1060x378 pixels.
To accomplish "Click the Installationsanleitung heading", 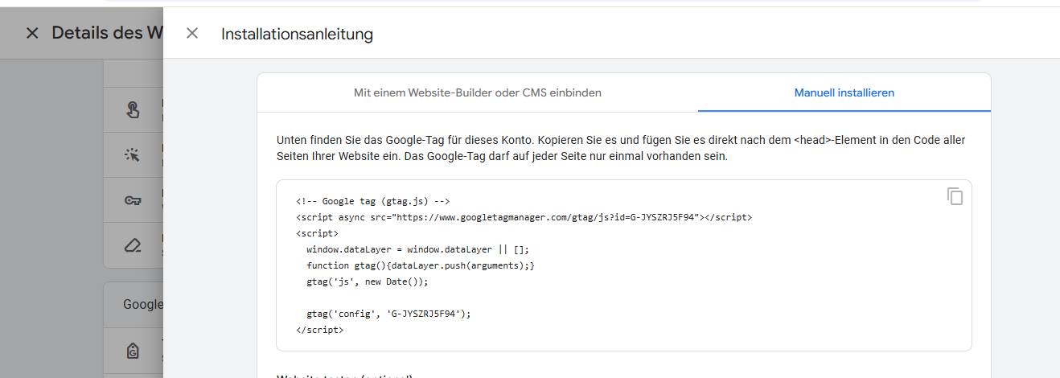I will tap(297, 34).
